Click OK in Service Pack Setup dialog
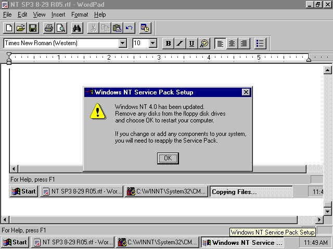This screenshot has width=333, height=249. click(x=168, y=158)
